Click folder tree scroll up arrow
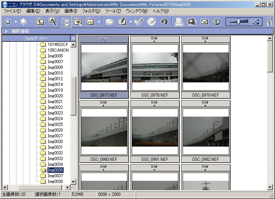 point(73,45)
